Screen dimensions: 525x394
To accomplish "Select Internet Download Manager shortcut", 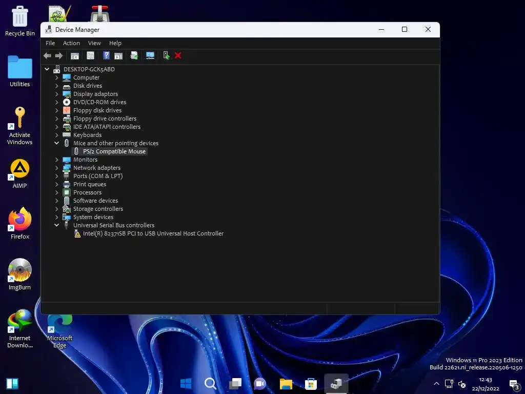I will (20, 329).
